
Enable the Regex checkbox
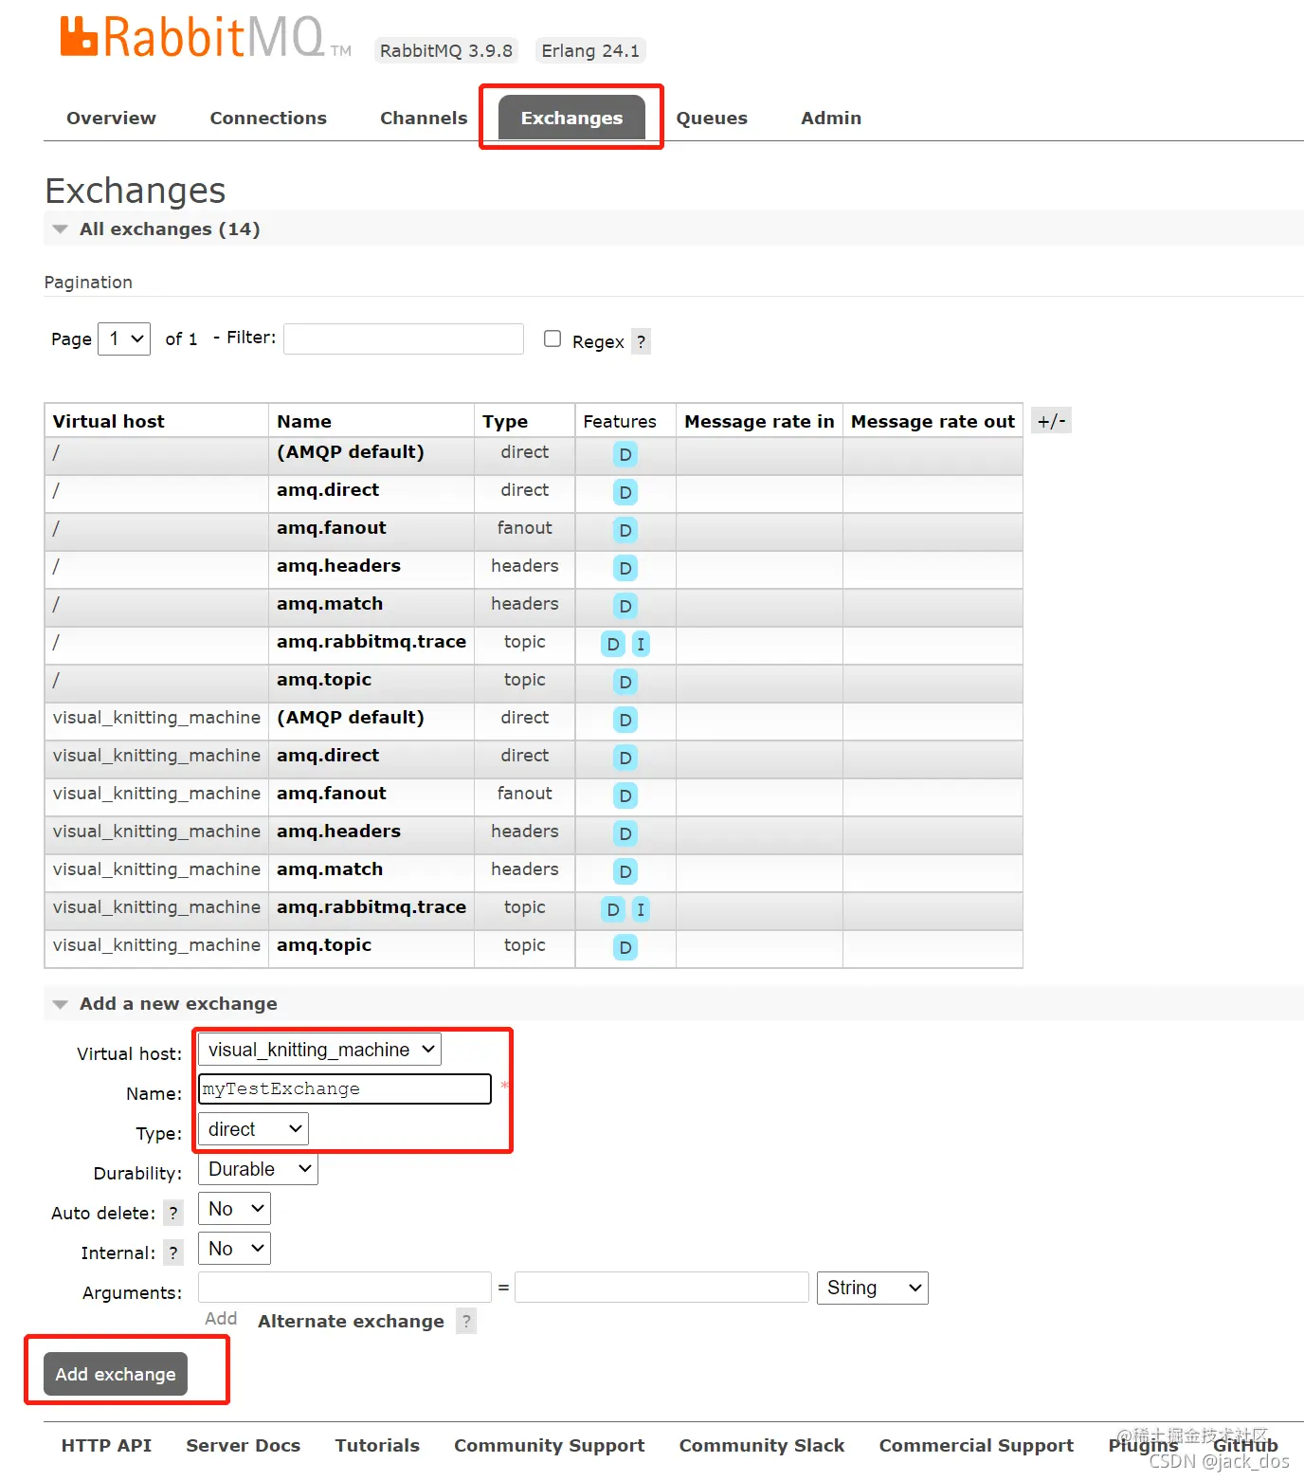click(x=552, y=338)
